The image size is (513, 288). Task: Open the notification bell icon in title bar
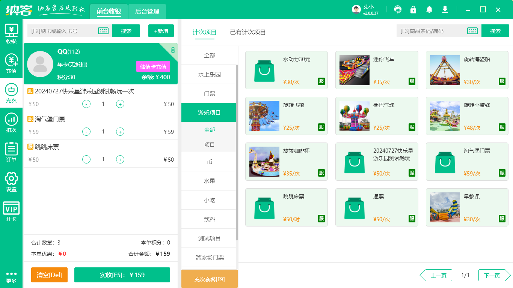pyautogui.click(x=429, y=9)
